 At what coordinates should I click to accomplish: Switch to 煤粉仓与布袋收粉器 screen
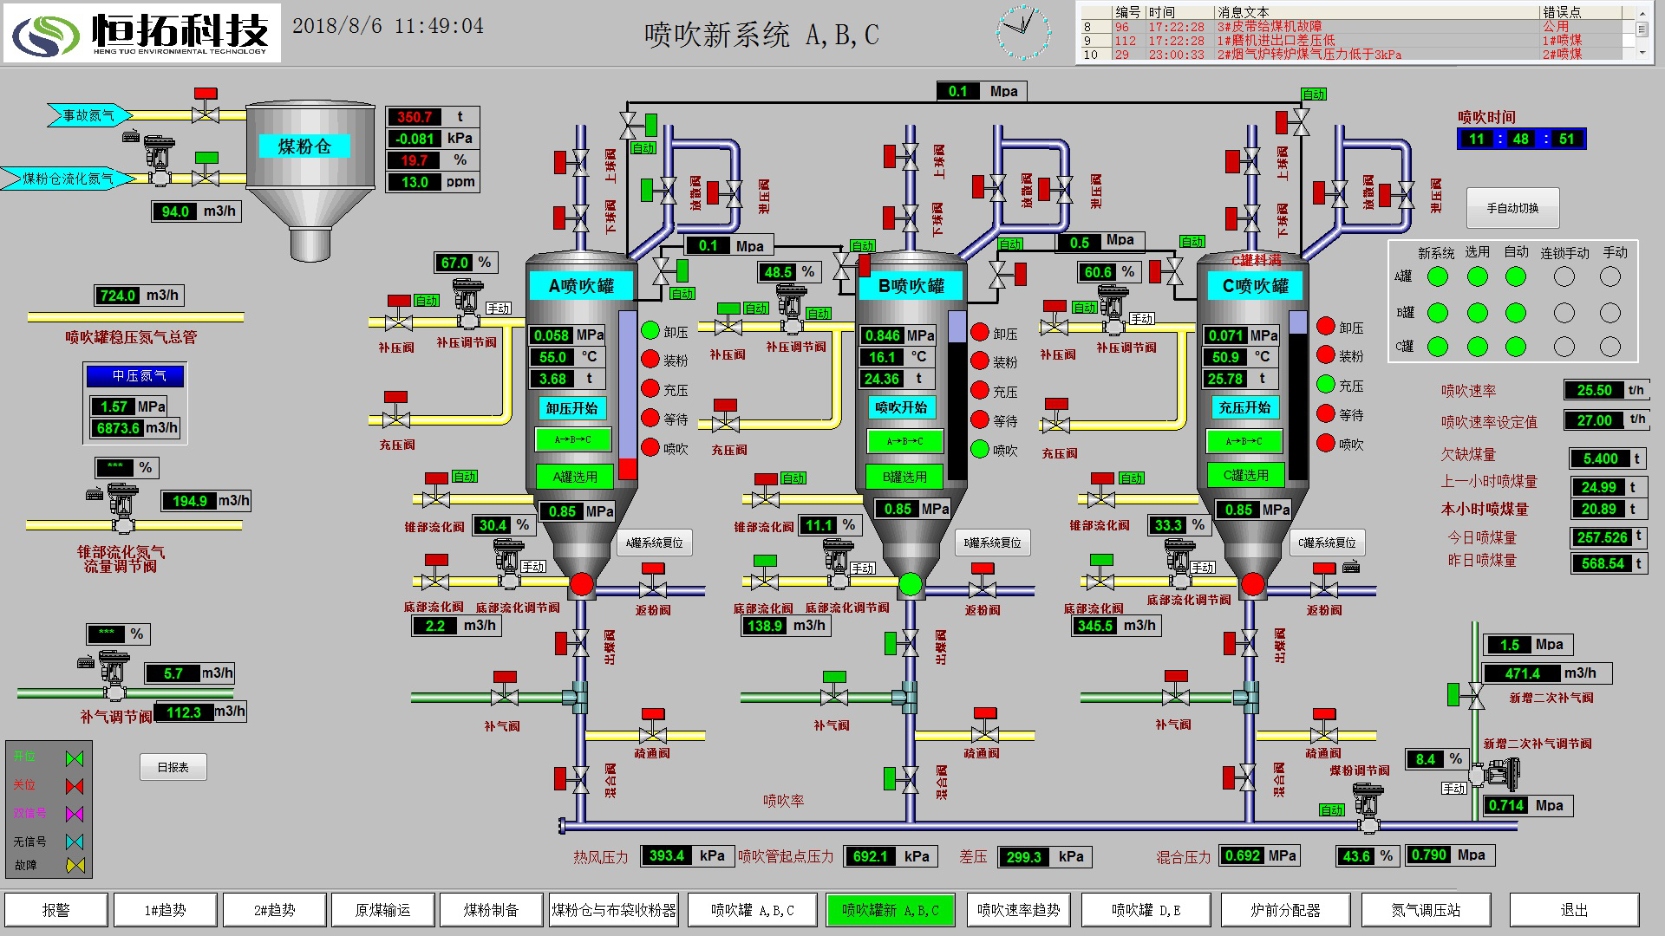(x=614, y=910)
